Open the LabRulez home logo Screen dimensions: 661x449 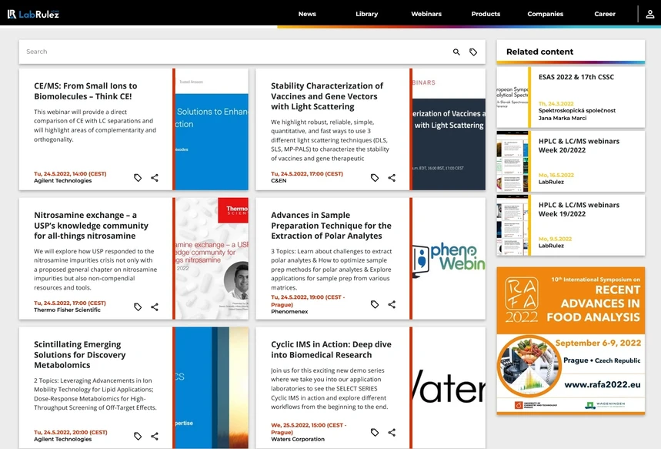(33, 14)
